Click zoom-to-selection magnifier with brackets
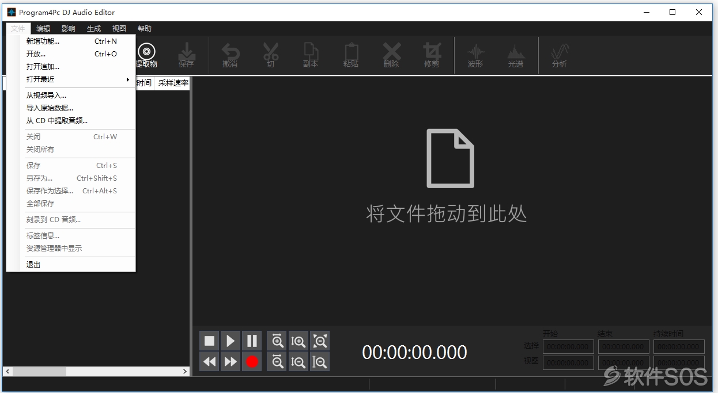Image resolution: width=718 pixels, height=393 pixels. (320, 361)
